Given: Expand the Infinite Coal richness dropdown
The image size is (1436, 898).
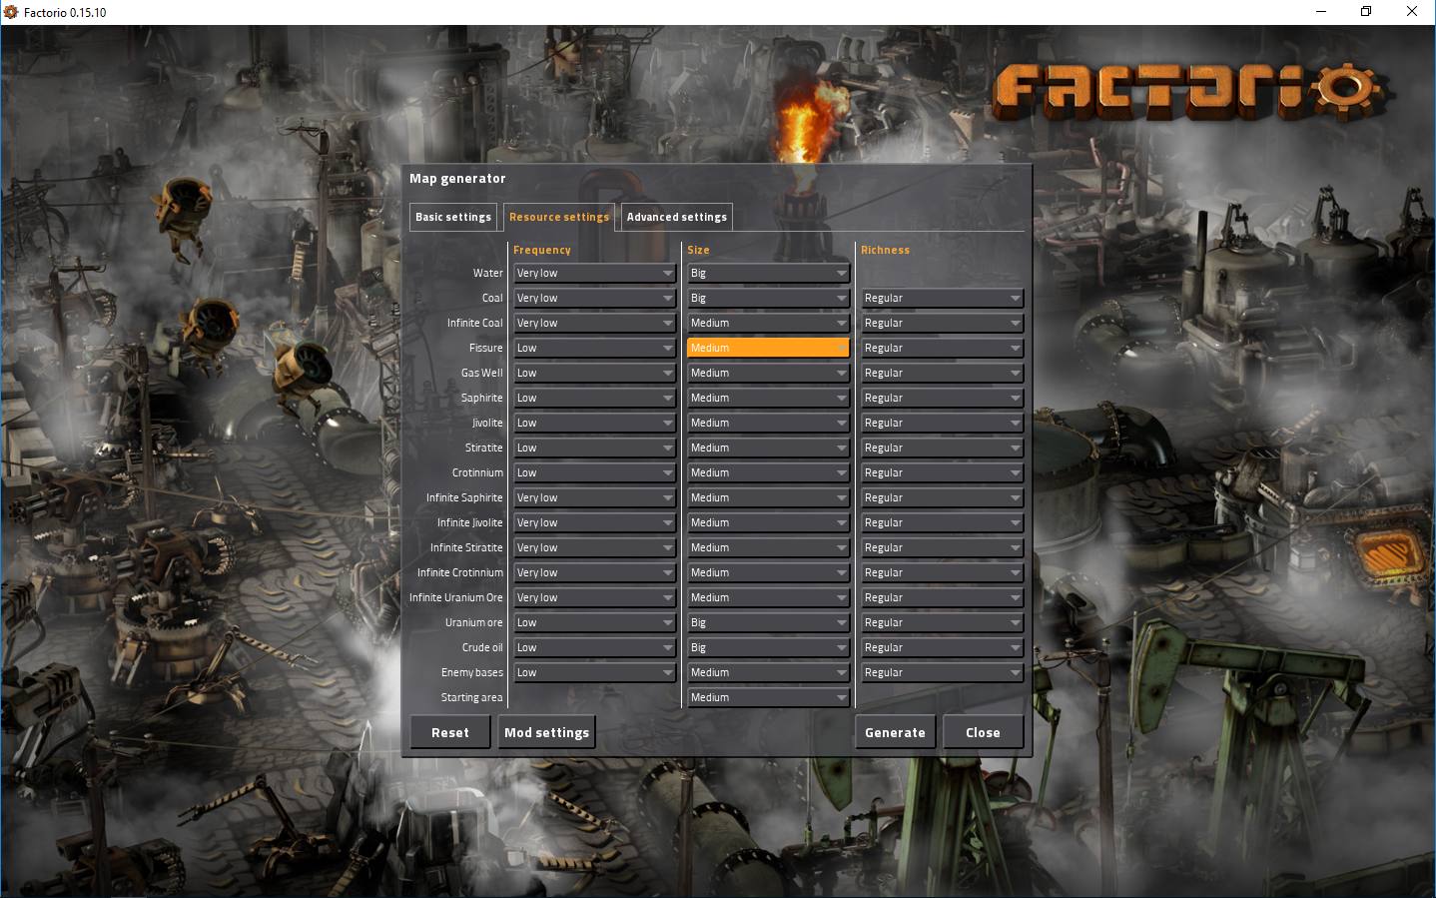Looking at the screenshot, I should tap(943, 323).
